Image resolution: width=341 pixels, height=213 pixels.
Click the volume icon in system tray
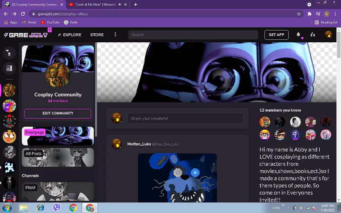point(302,208)
